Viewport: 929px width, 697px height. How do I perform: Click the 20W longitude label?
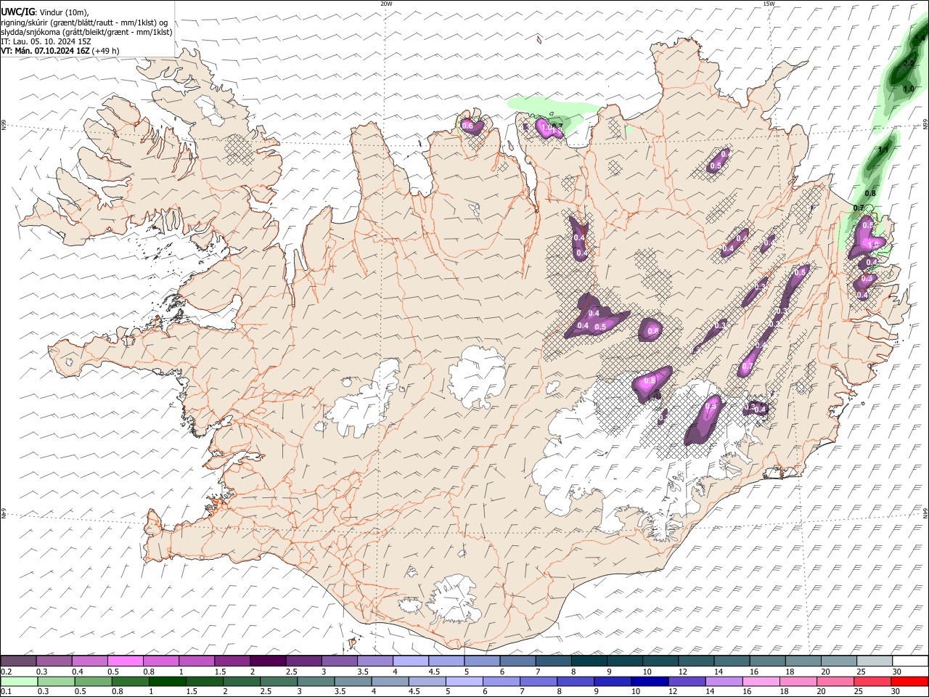click(386, 4)
